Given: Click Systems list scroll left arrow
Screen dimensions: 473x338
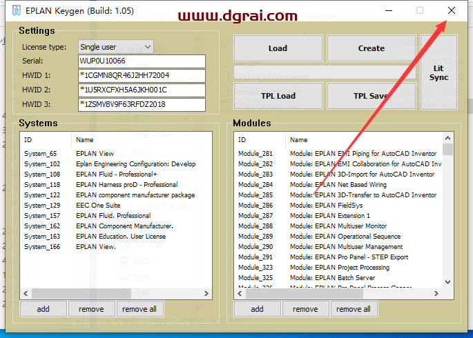Looking at the screenshot, I should (26, 293).
